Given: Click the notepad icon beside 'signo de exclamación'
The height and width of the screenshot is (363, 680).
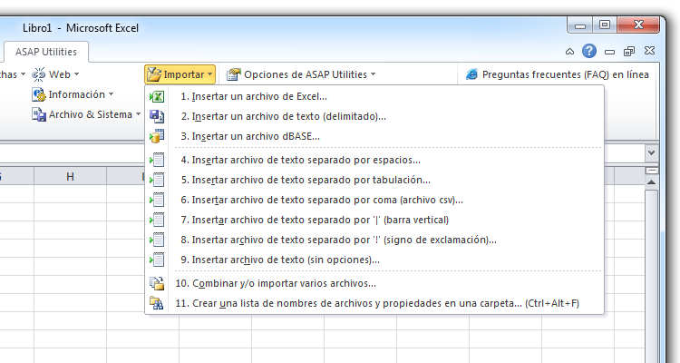Looking at the screenshot, I should (x=157, y=240).
